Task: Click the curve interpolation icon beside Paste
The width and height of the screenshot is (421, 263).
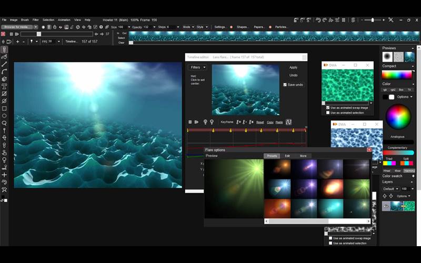Action: click(288, 122)
